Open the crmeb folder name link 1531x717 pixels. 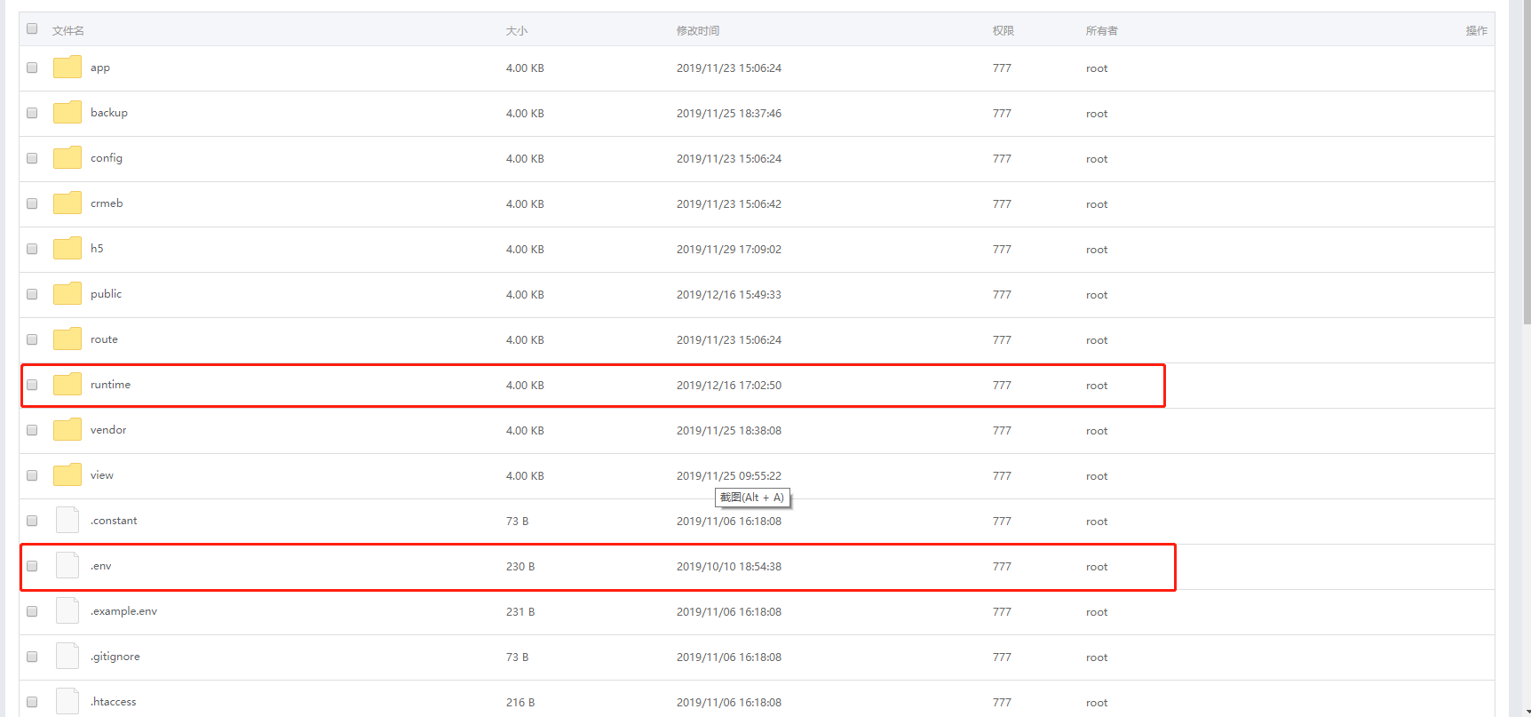[x=107, y=203]
